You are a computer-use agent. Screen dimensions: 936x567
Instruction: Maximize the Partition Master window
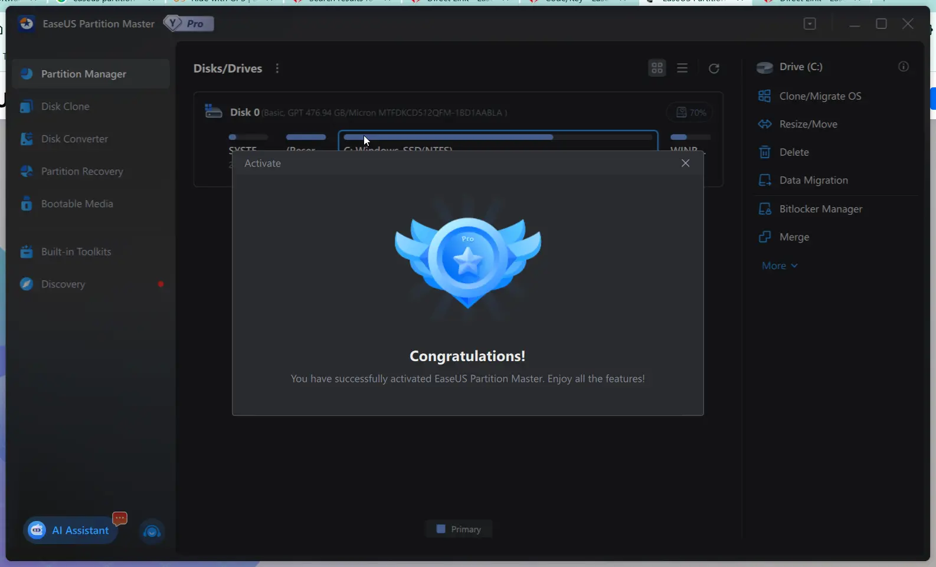[x=881, y=24]
